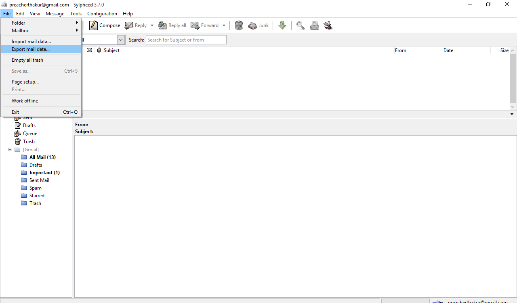Click the Reply all icon
Image resolution: width=517 pixels, height=303 pixels.
pyautogui.click(x=162, y=25)
